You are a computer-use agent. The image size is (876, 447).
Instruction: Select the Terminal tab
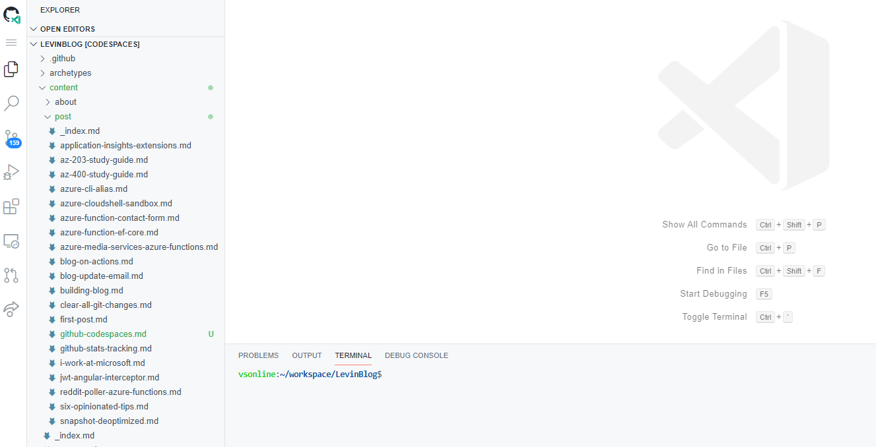point(353,355)
